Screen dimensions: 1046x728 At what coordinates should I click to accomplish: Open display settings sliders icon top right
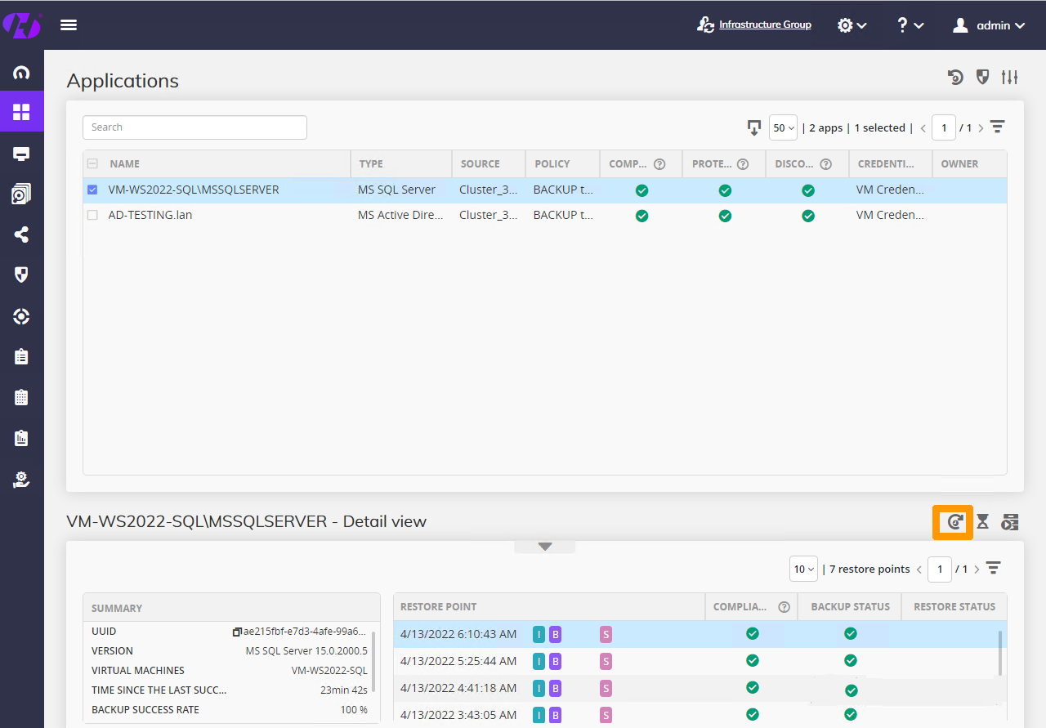(x=1009, y=77)
